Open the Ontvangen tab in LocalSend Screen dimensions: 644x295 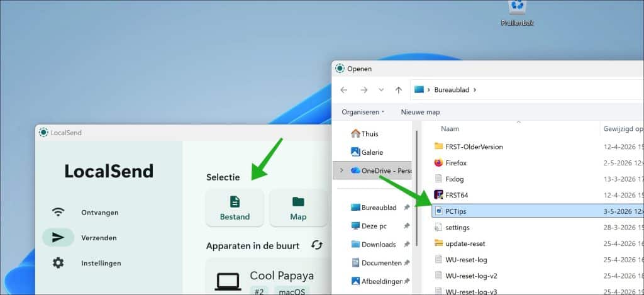pyautogui.click(x=100, y=213)
